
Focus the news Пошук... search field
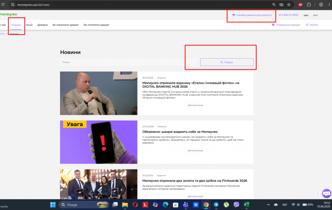coord(129,62)
